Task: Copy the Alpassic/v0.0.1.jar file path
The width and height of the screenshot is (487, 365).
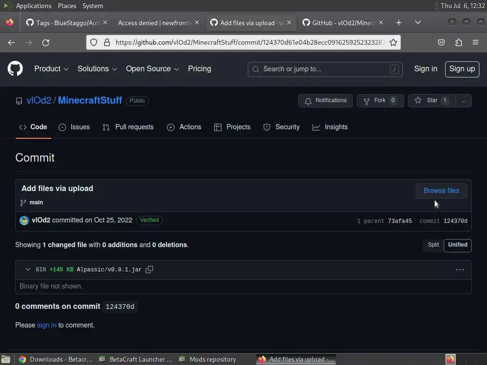Action: (149, 269)
